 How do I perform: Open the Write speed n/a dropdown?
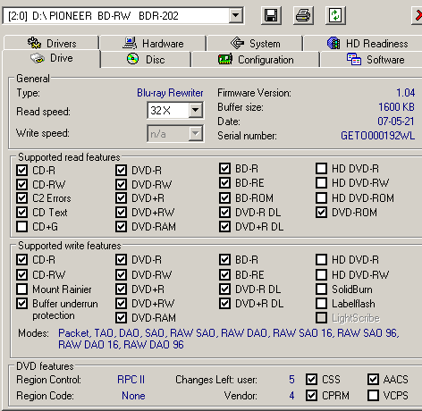pos(196,133)
